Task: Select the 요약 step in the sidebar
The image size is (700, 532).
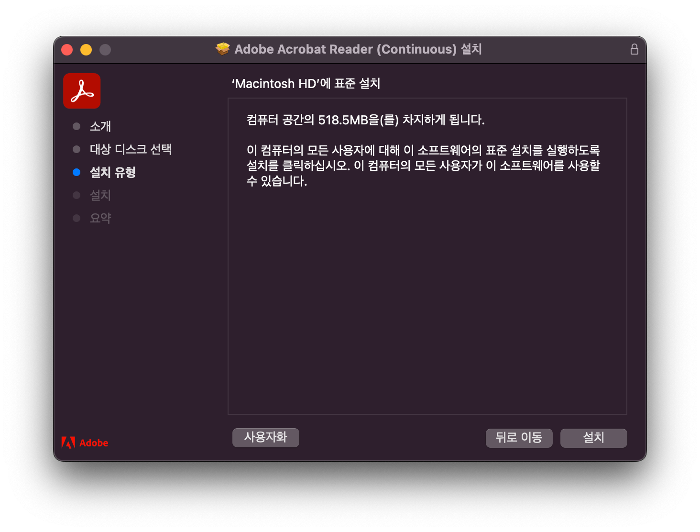Action: [x=100, y=218]
